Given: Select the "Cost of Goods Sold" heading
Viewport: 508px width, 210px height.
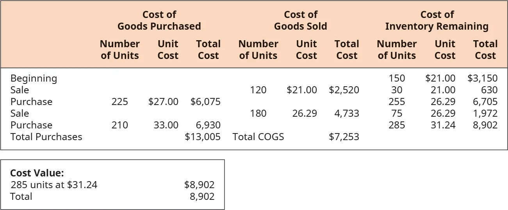Looking at the screenshot, I should 300,21.
